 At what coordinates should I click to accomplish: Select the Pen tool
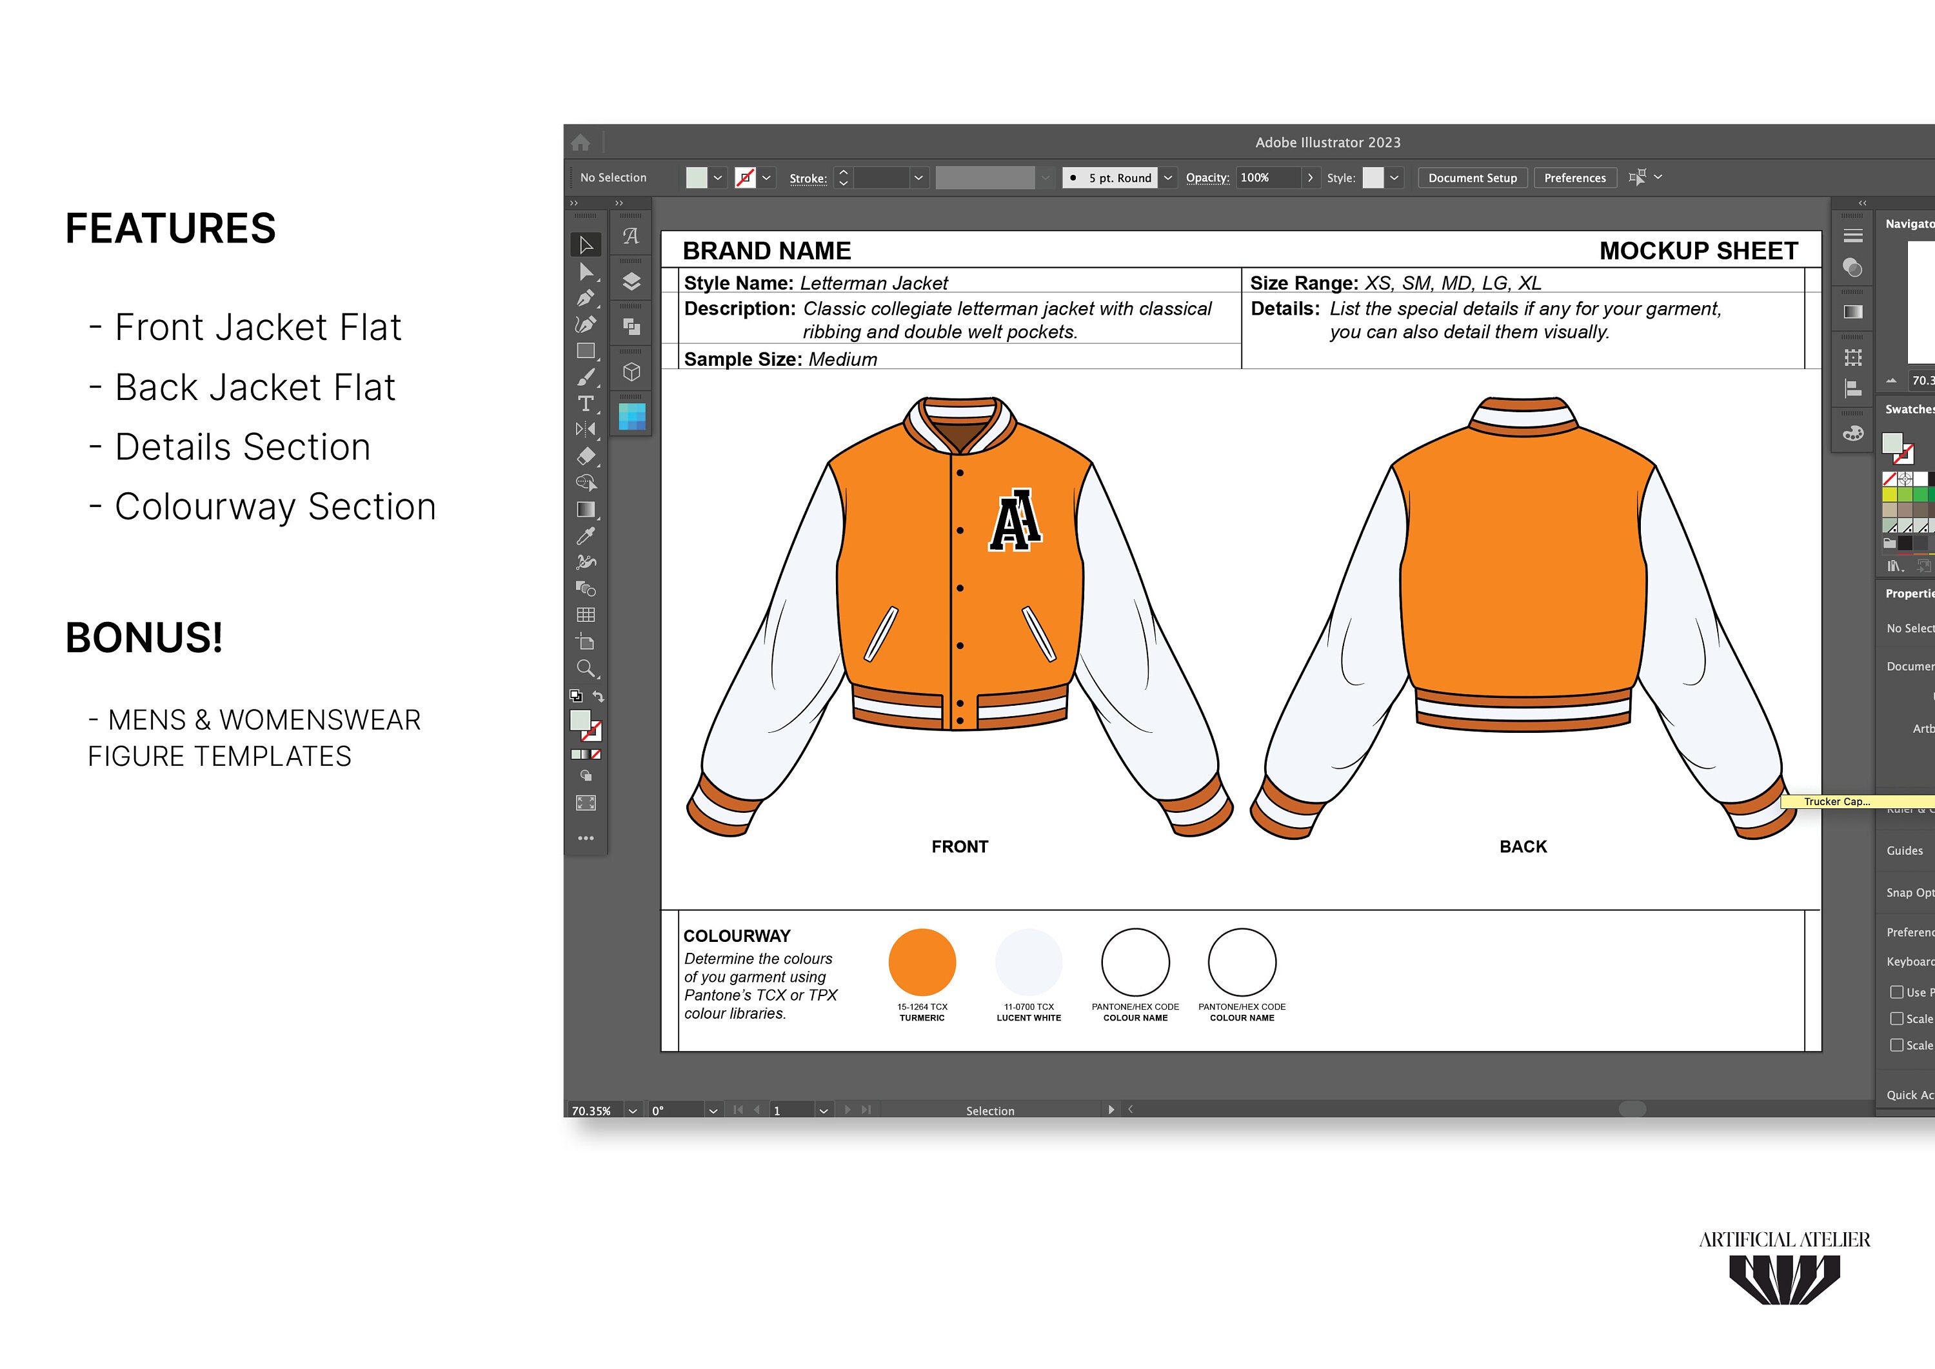[x=586, y=297]
